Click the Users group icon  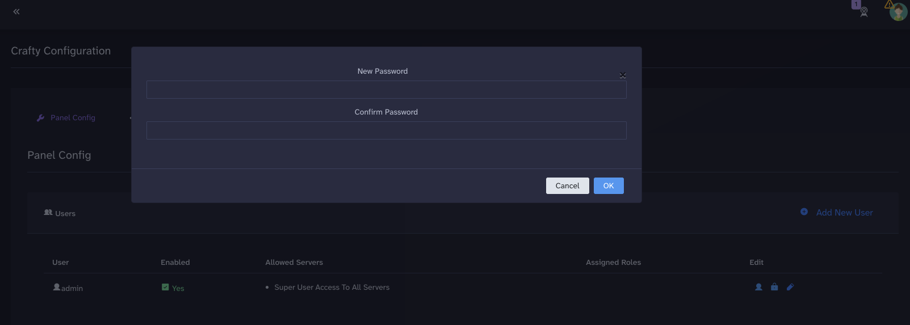click(x=48, y=212)
